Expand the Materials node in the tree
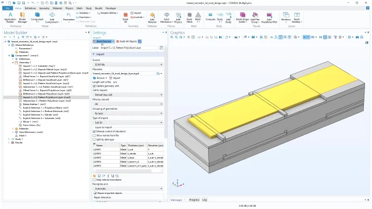The image size is (372, 209). [x=13, y=129]
